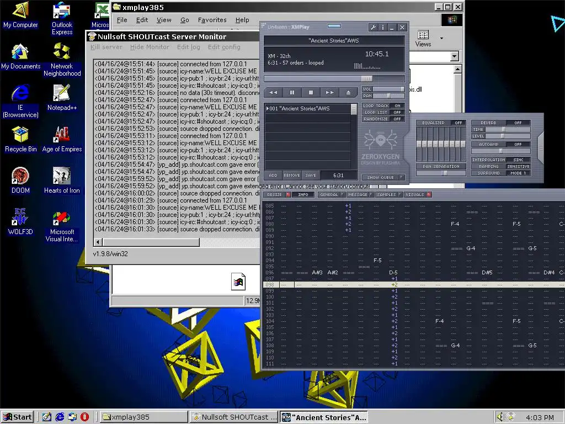
Task: Toggle the Reverb effect
Action: click(x=501, y=123)
